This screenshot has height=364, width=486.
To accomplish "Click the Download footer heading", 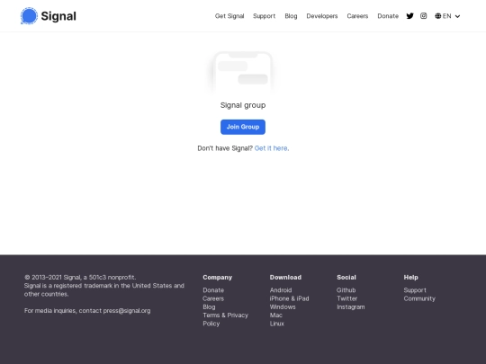I will pos(285,278).
